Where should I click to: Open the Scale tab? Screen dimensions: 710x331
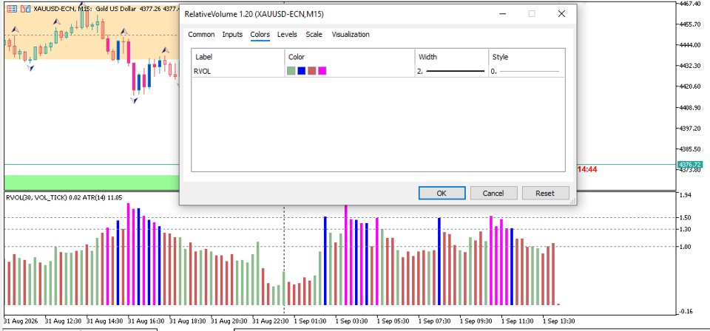(314, 35)
